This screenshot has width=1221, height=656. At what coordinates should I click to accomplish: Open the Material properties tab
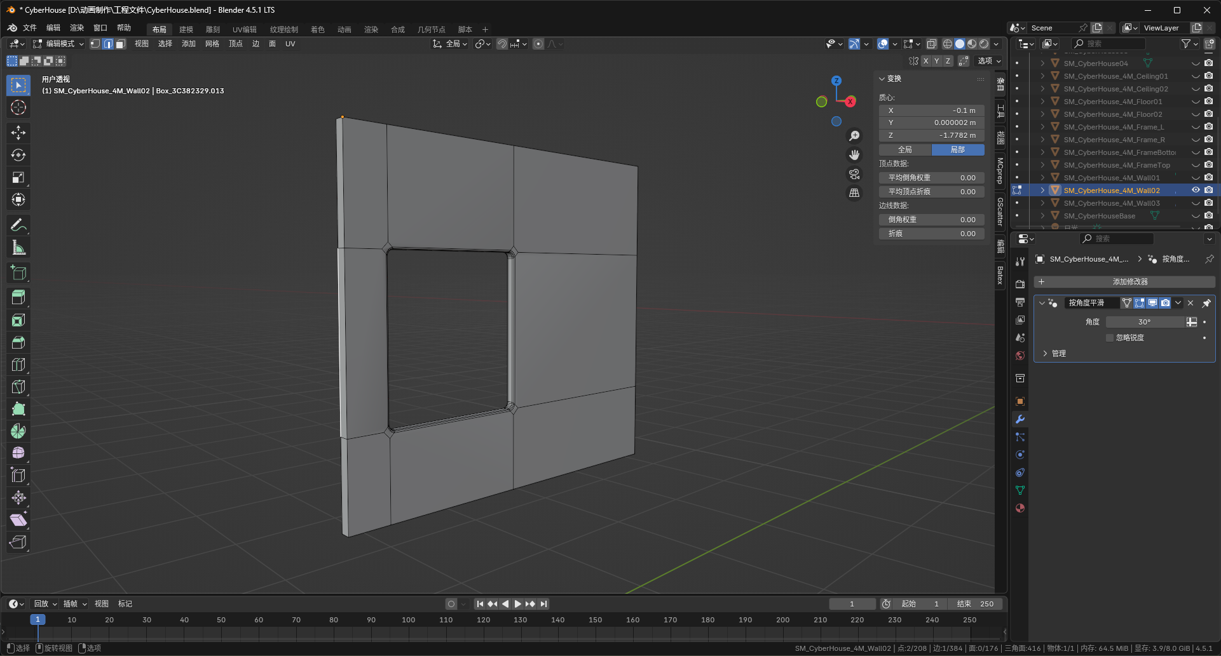click(1020, 508)
